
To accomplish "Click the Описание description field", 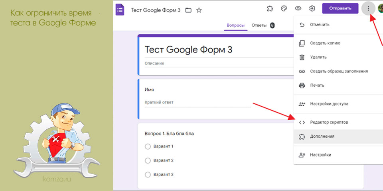I will (x=219, y=63).
